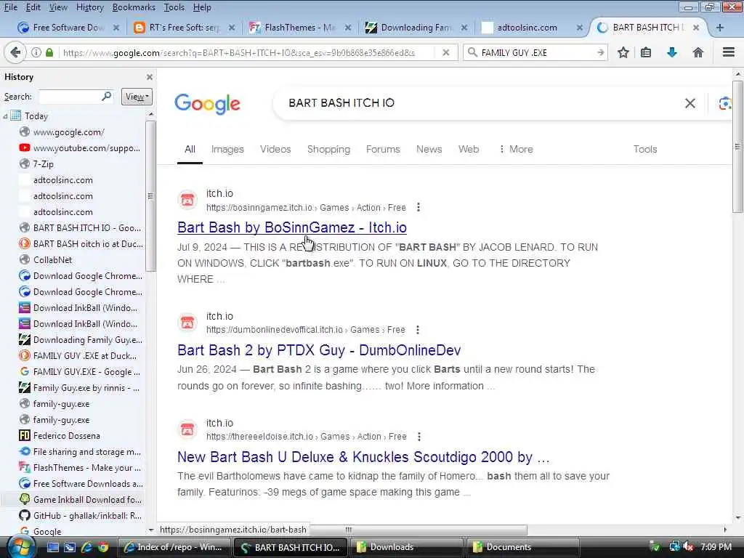Switch to the RT's Free Soft tab
Screen dimensions: 744x558
click(x=184, y=28)
